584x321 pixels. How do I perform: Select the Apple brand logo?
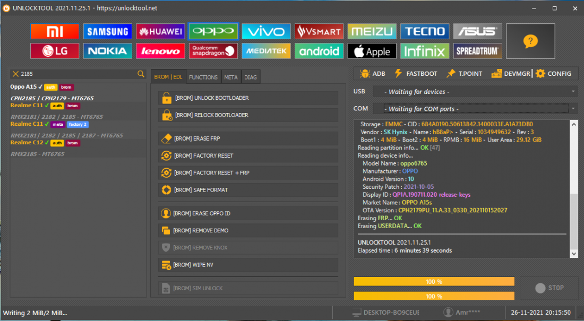coord(372,51)
